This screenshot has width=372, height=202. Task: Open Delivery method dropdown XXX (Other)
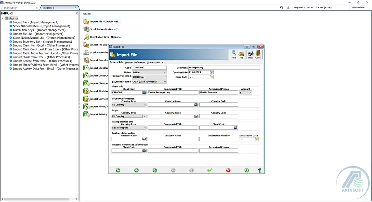click(x=149, y=77)
